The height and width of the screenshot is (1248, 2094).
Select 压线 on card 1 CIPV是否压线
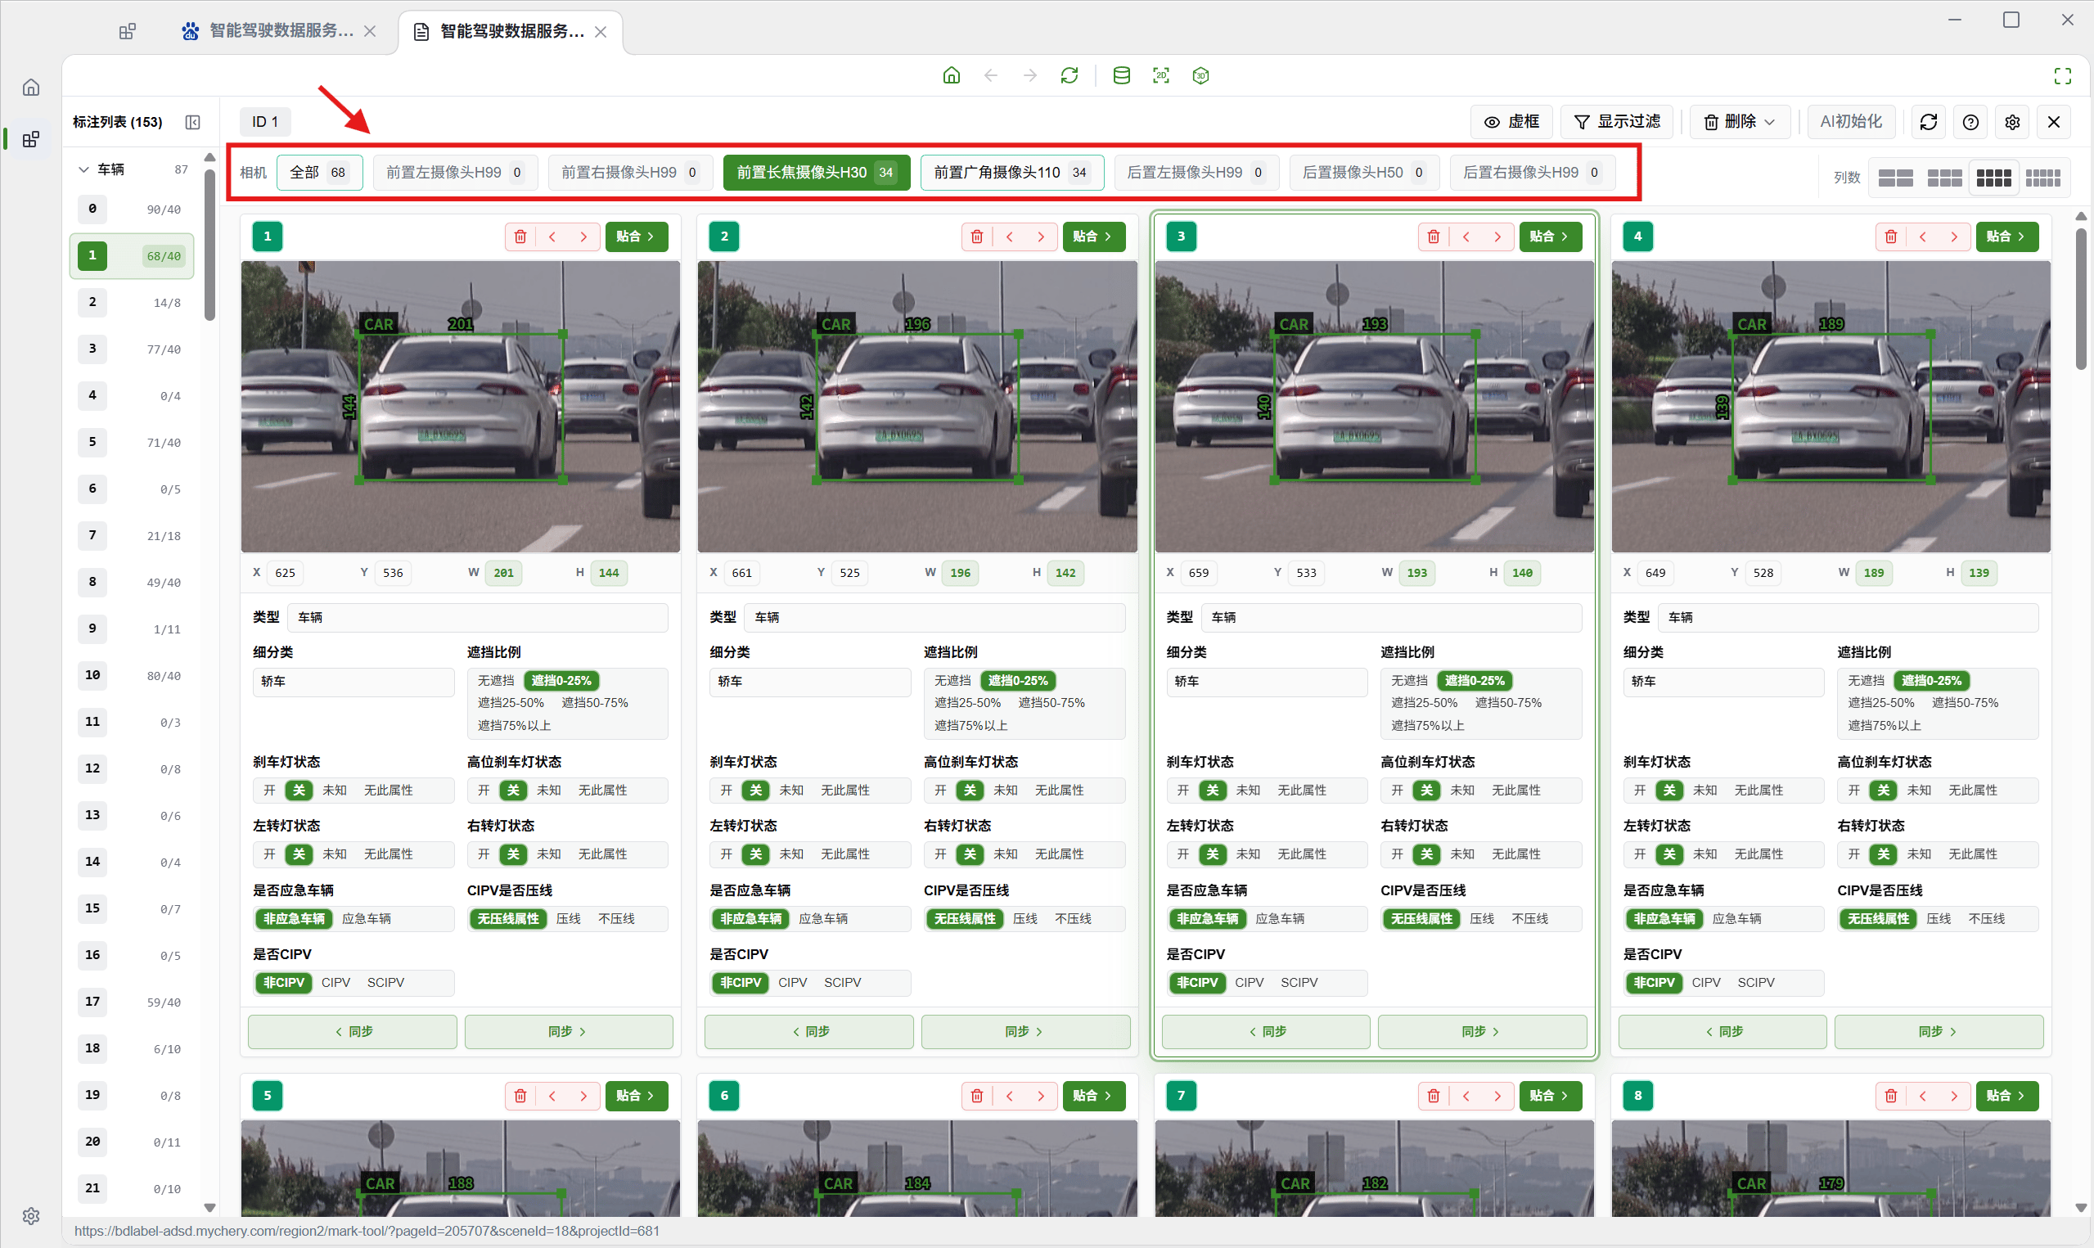[568, 918]
